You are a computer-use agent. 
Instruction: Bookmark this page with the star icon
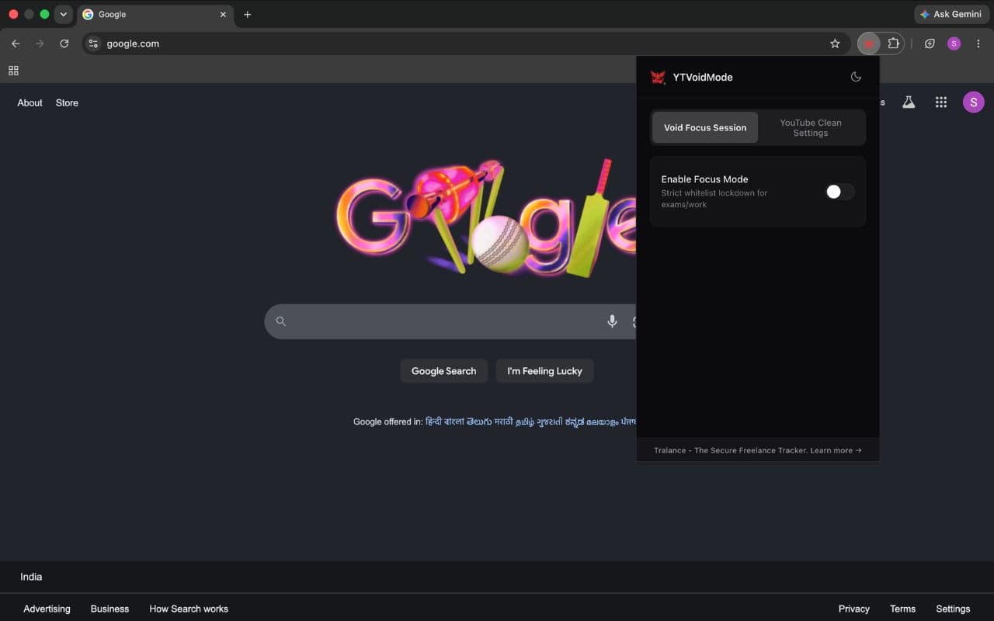coord(835,43)
